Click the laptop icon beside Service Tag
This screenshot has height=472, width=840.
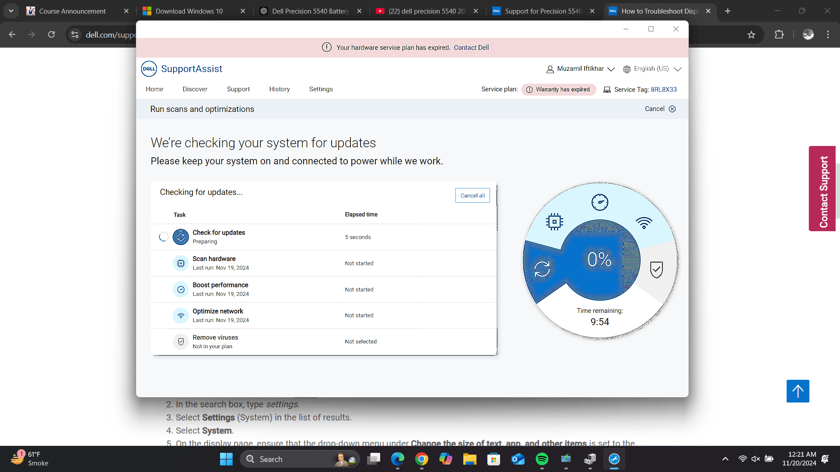(607, 90)
